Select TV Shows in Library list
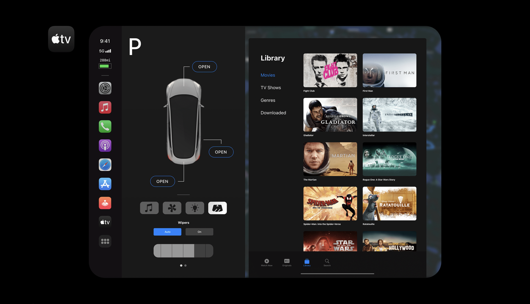Viewport: 530px width, 304px height. [270, 88]
